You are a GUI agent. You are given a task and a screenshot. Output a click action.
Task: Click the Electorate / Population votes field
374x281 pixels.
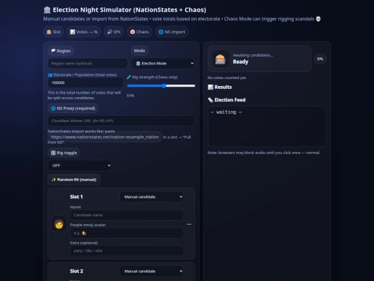tap(85, 83)
